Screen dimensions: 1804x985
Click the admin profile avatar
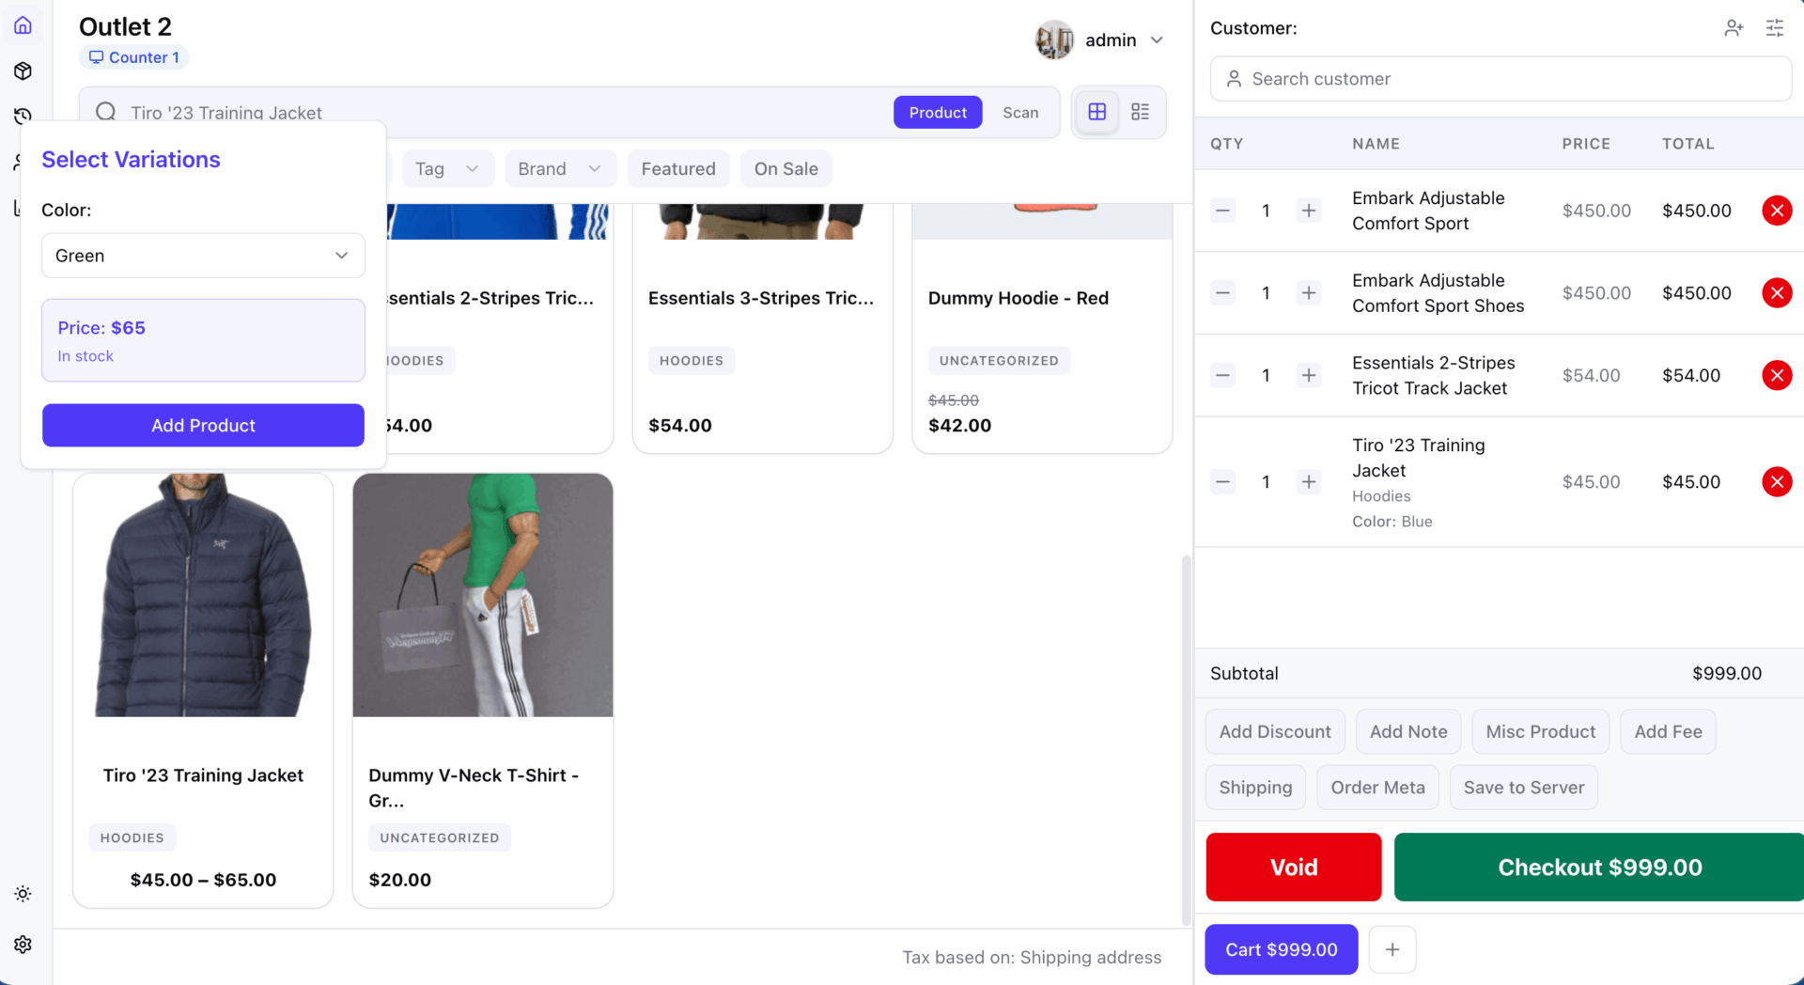point(1054,40)
